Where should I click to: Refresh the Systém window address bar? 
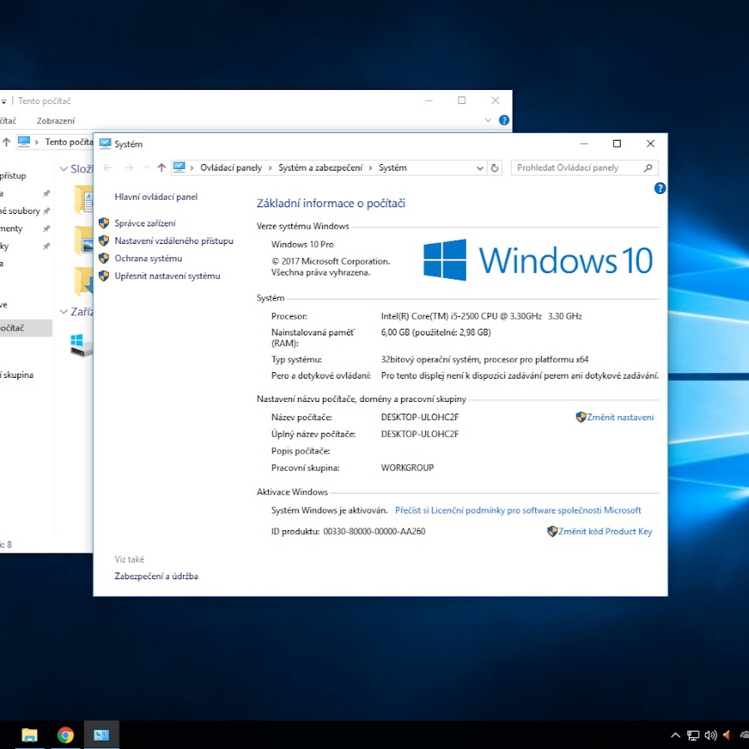(495, 167)
